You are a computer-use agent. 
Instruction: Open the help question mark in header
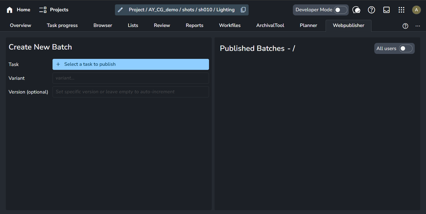(371, 10)
